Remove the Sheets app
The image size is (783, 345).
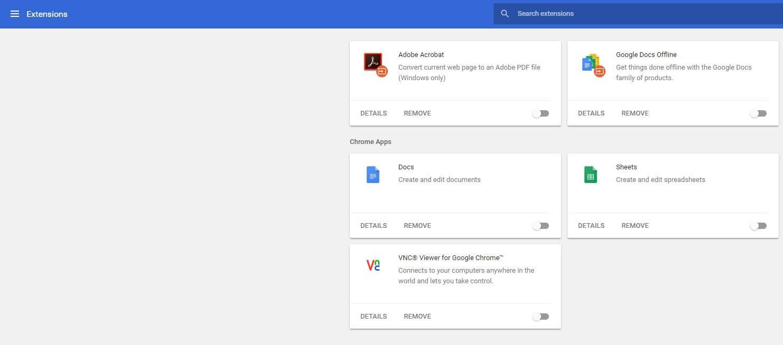[x=635, y=226]
